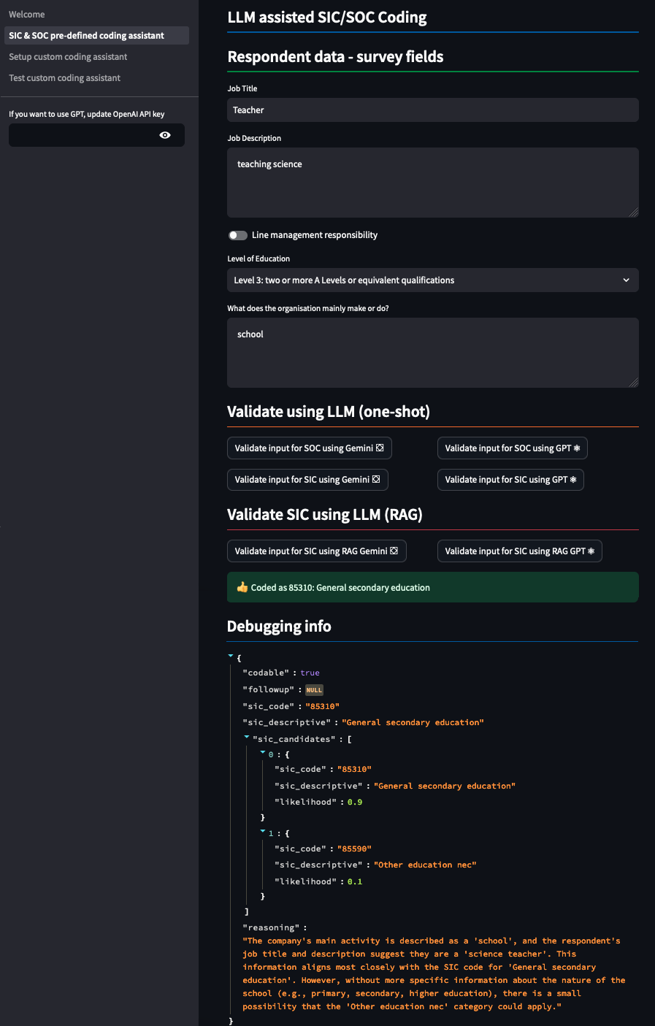Screen dimensions: 655x1026
Task: Click the Job Title text field
Action: coord(432,110)
